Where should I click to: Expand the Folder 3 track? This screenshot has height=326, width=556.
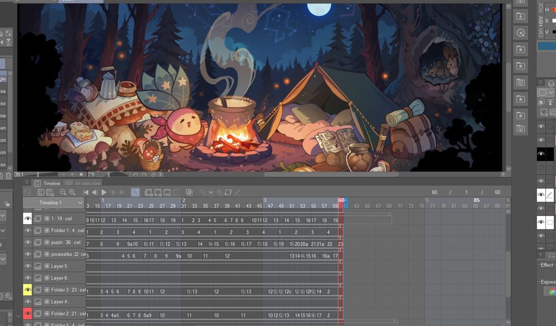(47, 290)
